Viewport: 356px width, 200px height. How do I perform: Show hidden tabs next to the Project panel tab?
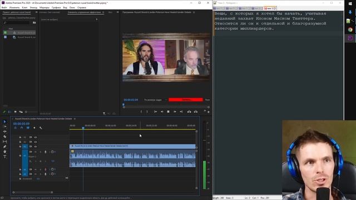[x=36, y=12]
